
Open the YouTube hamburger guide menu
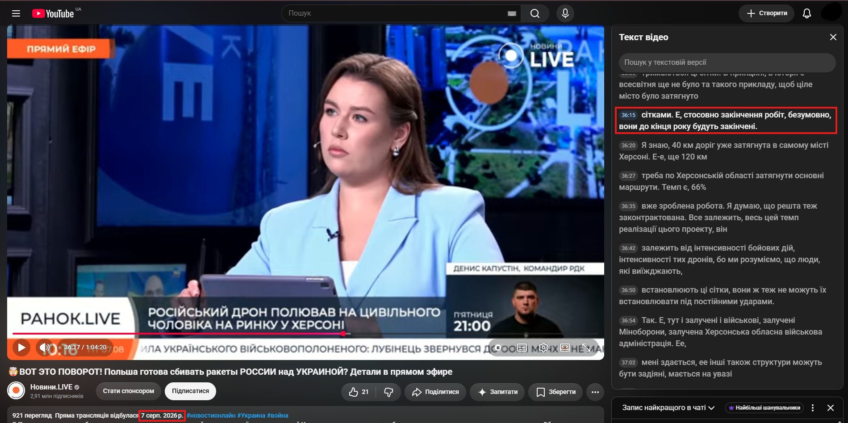[x=16, y=13]
